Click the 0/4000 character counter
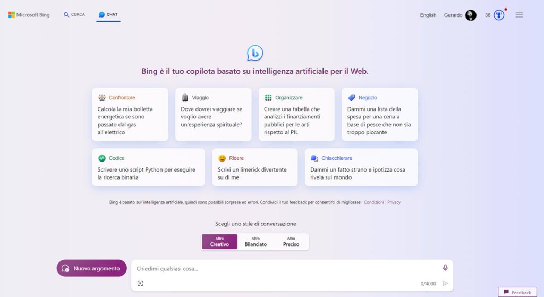Viewport: 544px width, 297px height. [428, 284]
